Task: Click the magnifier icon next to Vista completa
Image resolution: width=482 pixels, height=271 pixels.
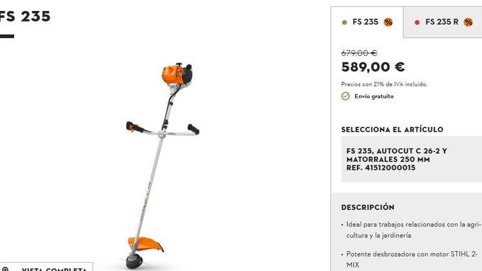Action: click(5, 269)
